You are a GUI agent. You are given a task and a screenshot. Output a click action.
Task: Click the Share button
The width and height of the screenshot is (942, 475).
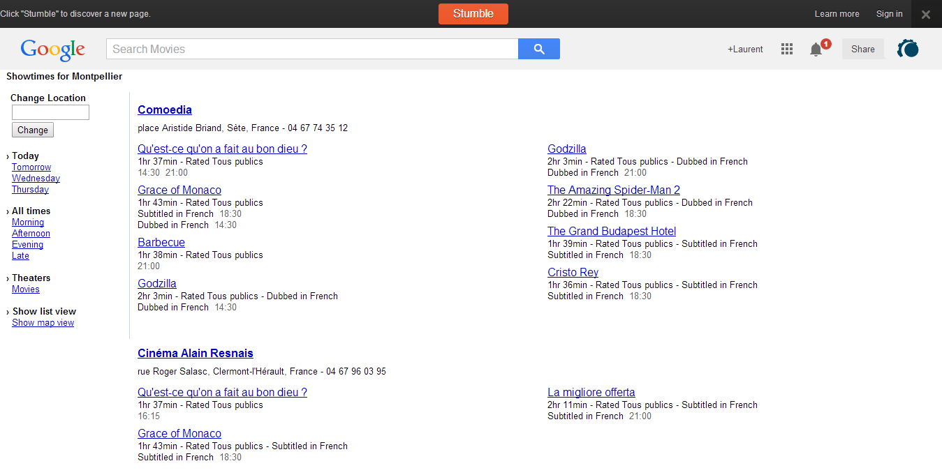863,49
